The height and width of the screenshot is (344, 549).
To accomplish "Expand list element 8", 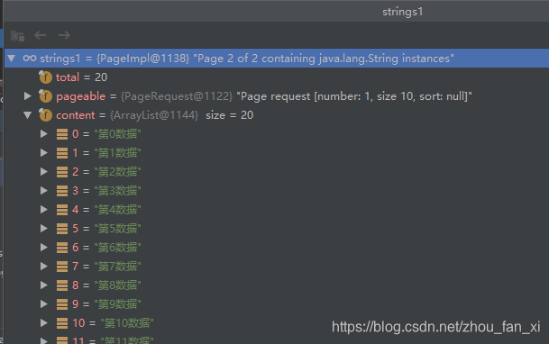I will [x=44, y=285].
